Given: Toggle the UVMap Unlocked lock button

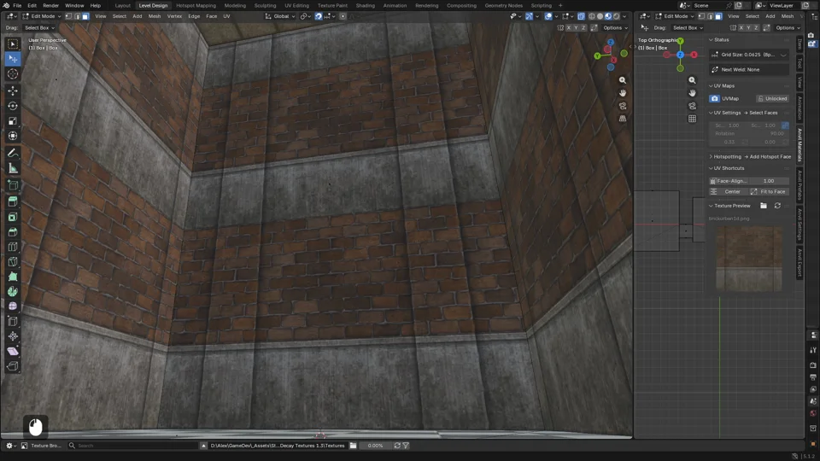Looking at the screenshot, I should coord(772,98).
